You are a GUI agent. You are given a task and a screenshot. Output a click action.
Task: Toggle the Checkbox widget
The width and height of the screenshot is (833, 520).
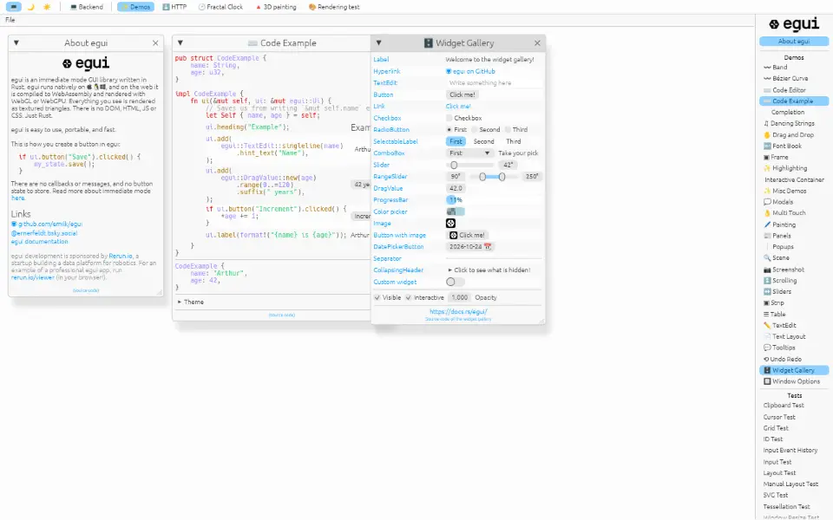[463, 118]
